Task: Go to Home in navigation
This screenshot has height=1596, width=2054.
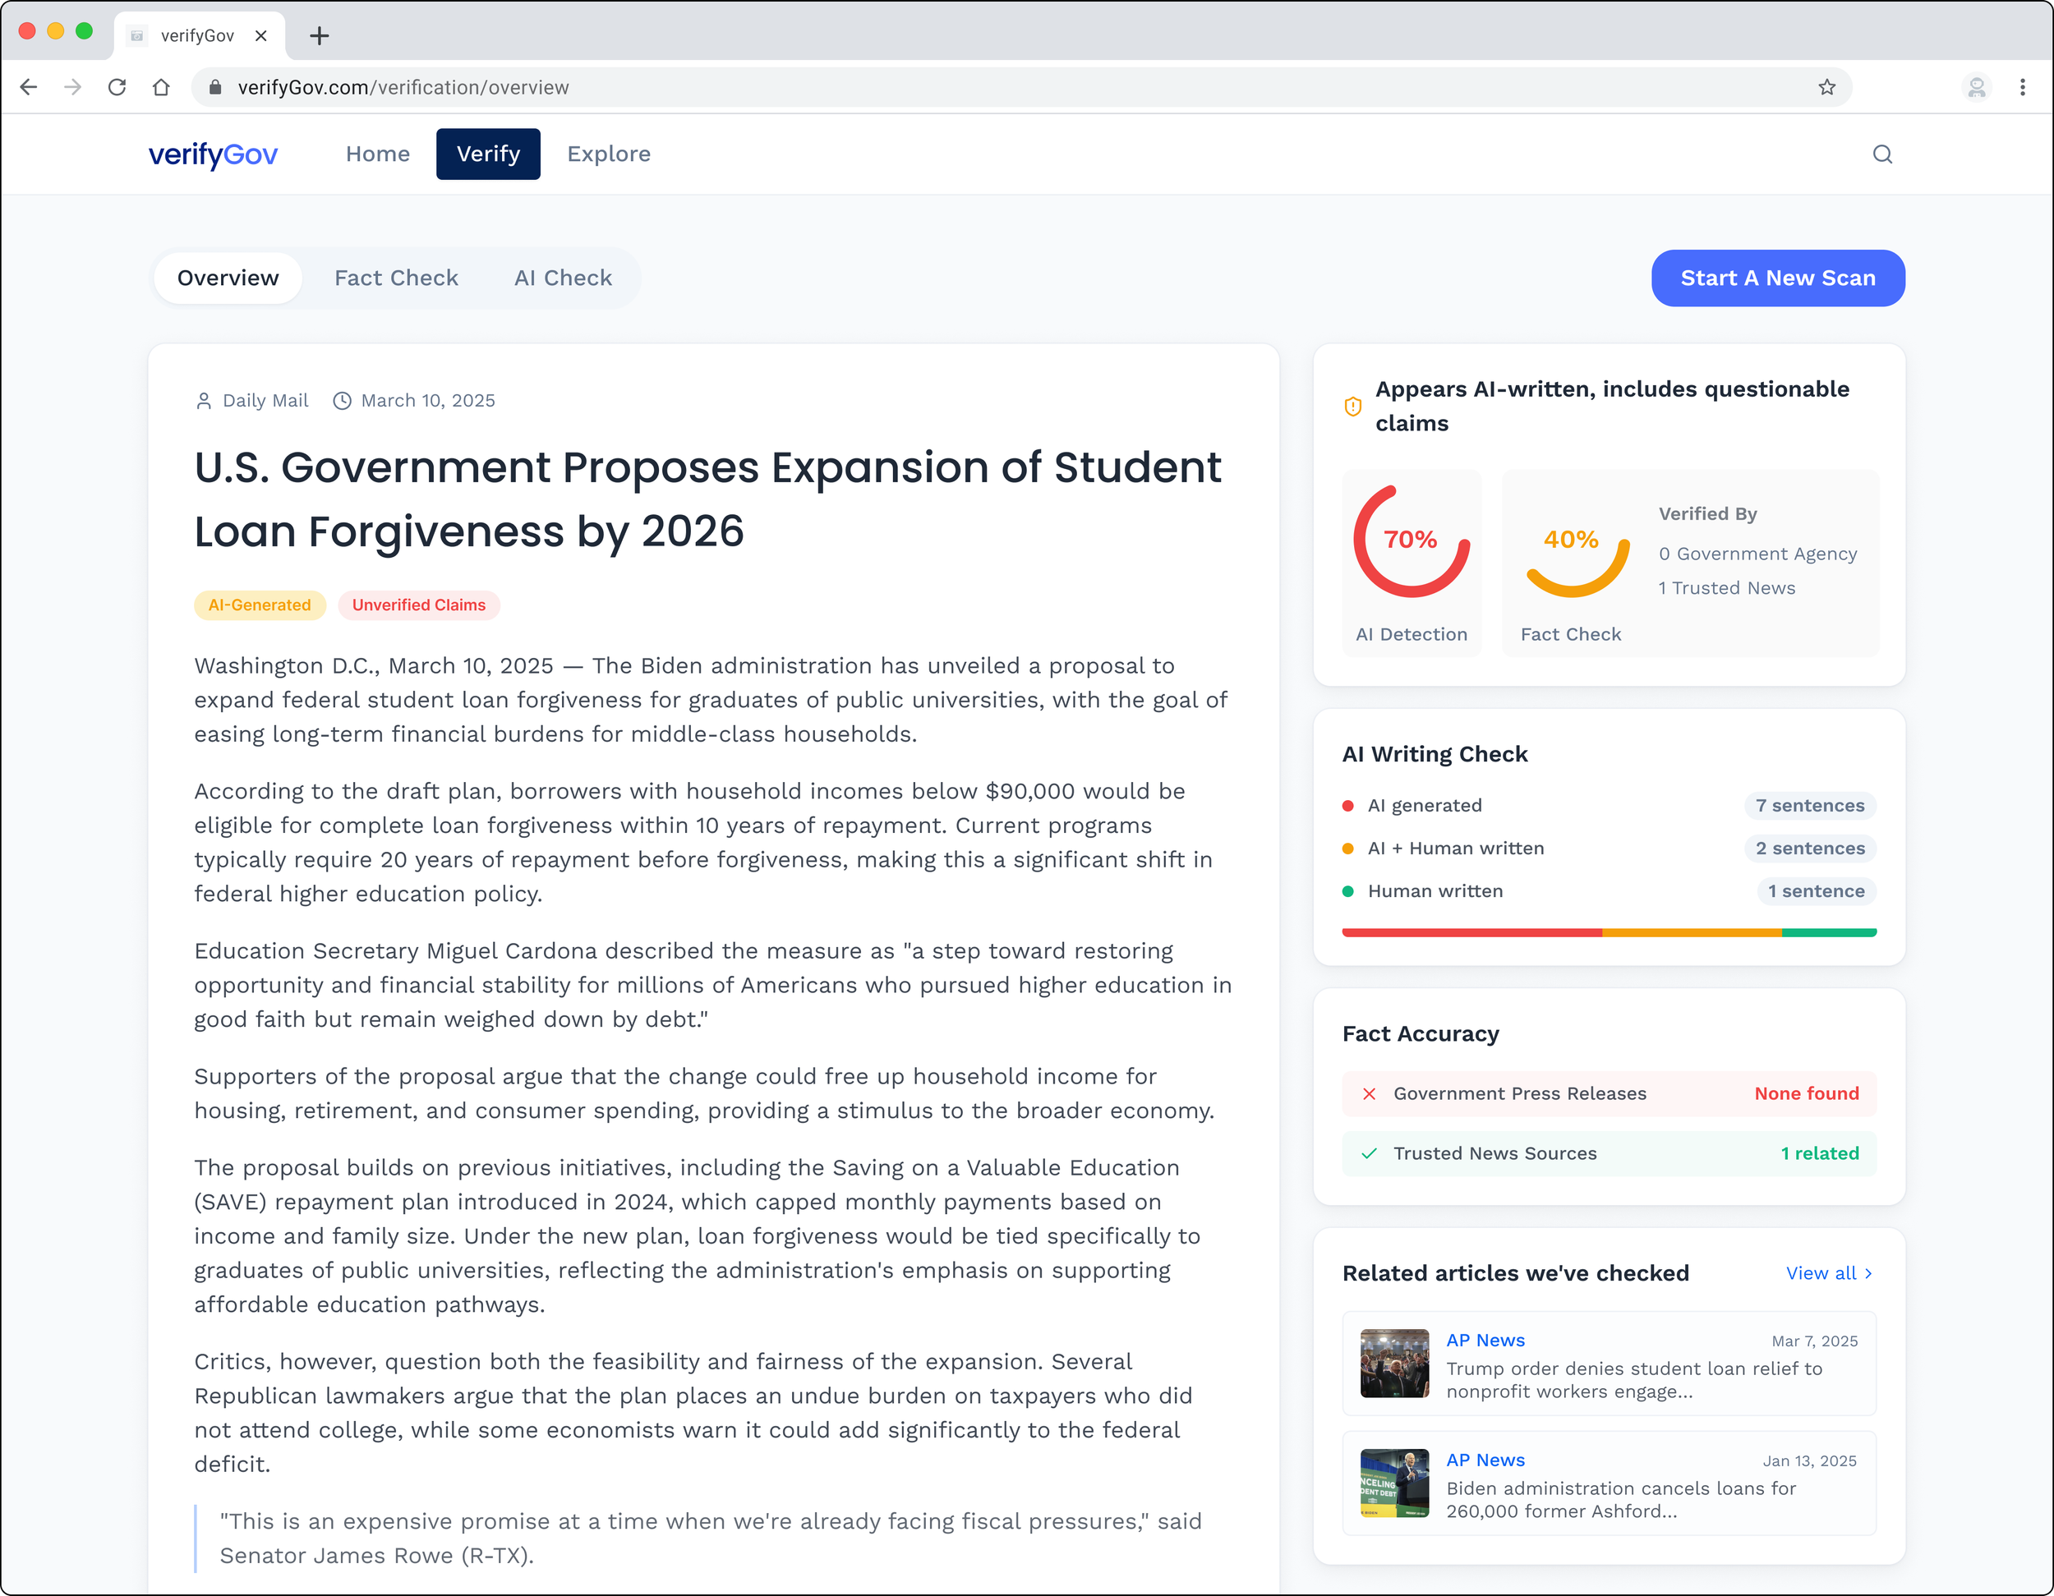Action: [x=377, y=154]
